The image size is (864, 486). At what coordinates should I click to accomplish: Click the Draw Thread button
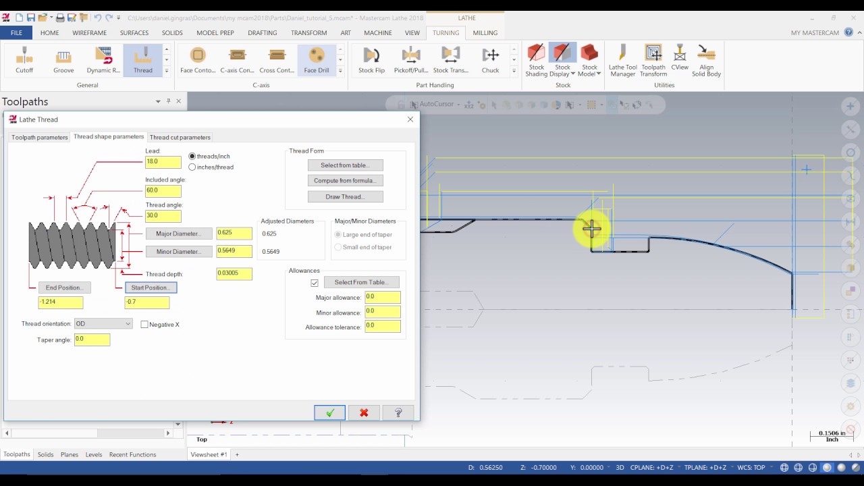tap(345, 196)
